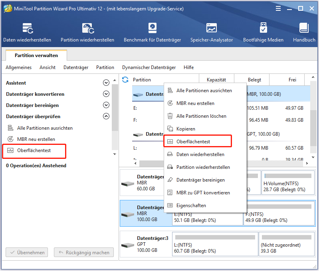Screen dimensions: 319x271
Task: Select H:Volume(NTFS) 28.7 GB partition block
Action: (x=288, y=182)
